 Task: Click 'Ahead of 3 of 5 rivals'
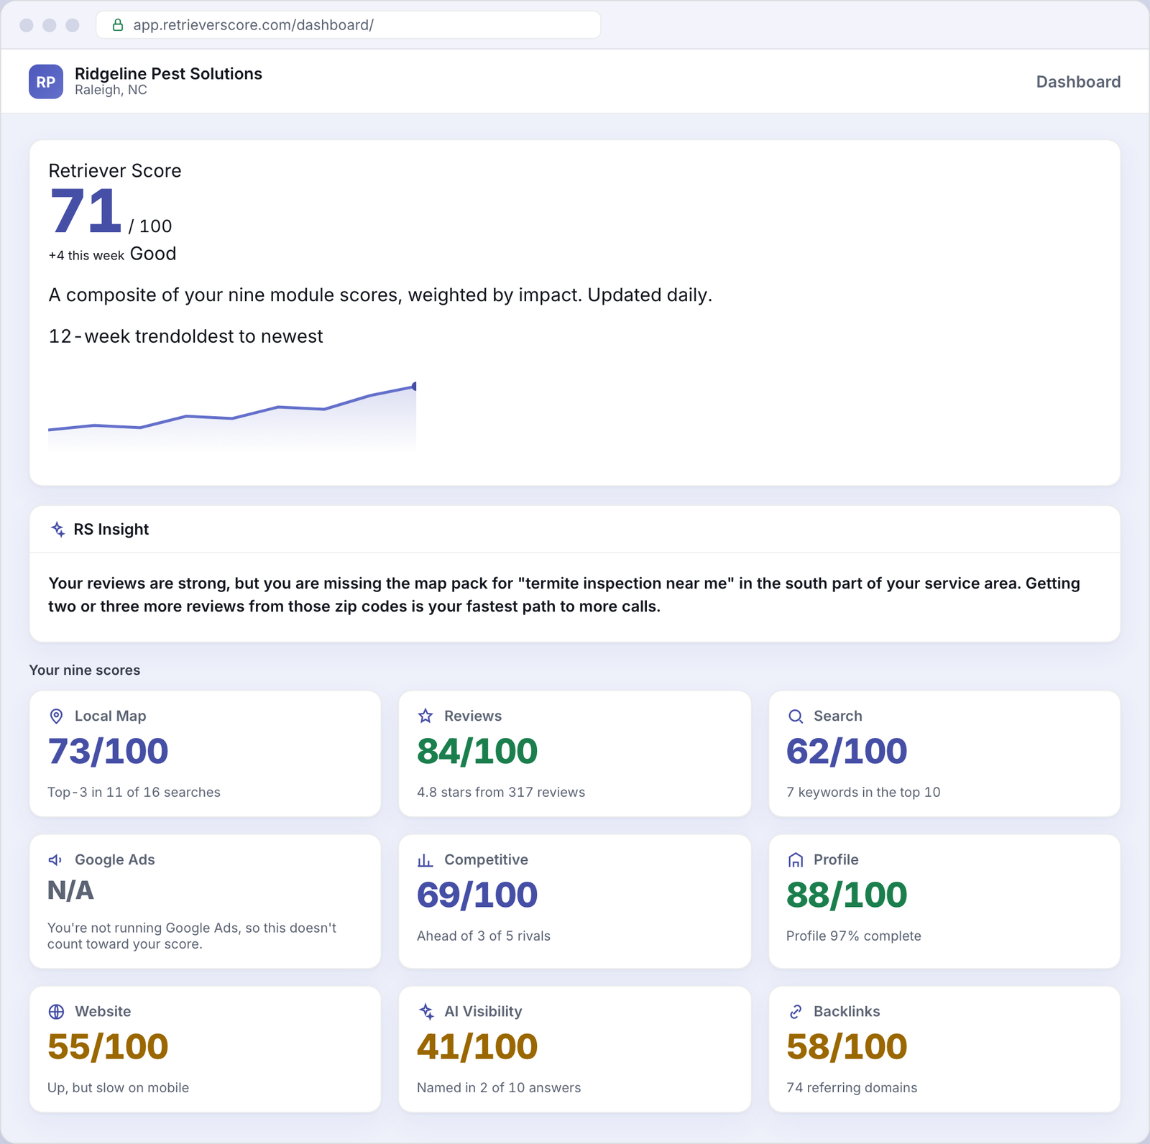click(484, 936)
